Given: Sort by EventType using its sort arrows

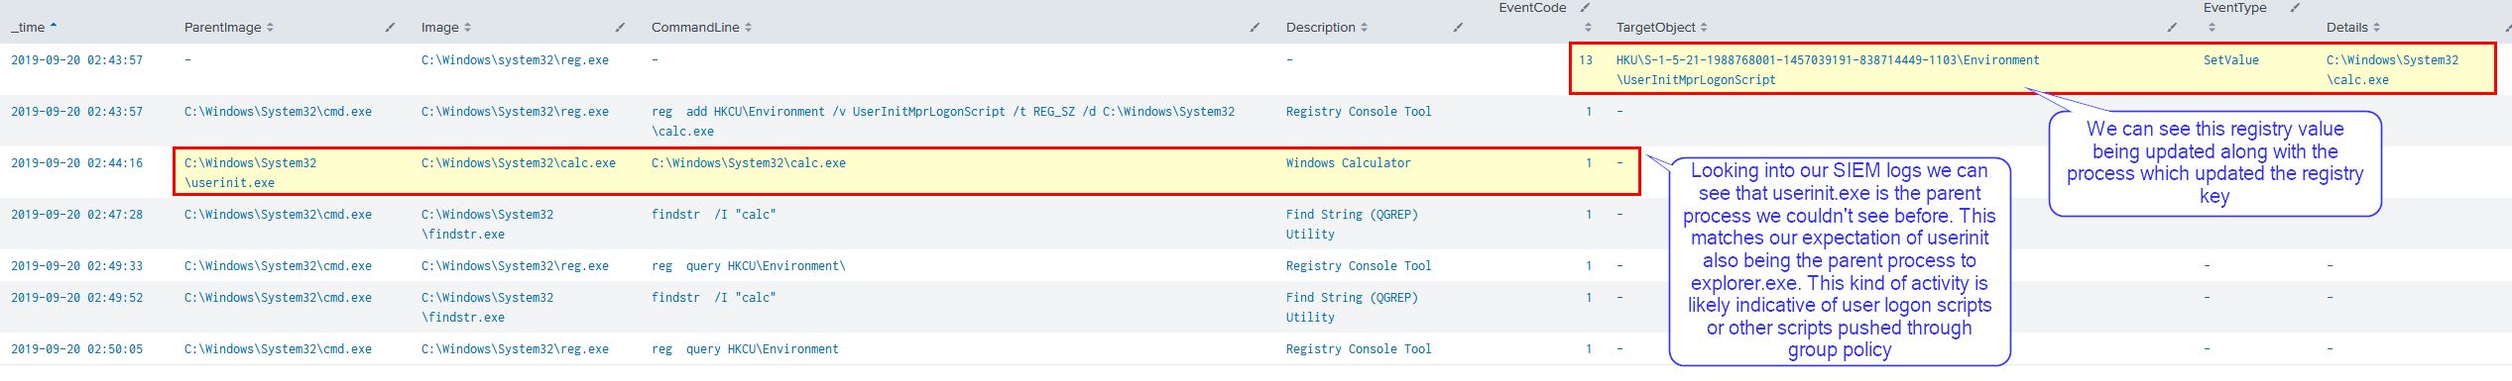Looking at the screenshot, I should [2212, 28].
